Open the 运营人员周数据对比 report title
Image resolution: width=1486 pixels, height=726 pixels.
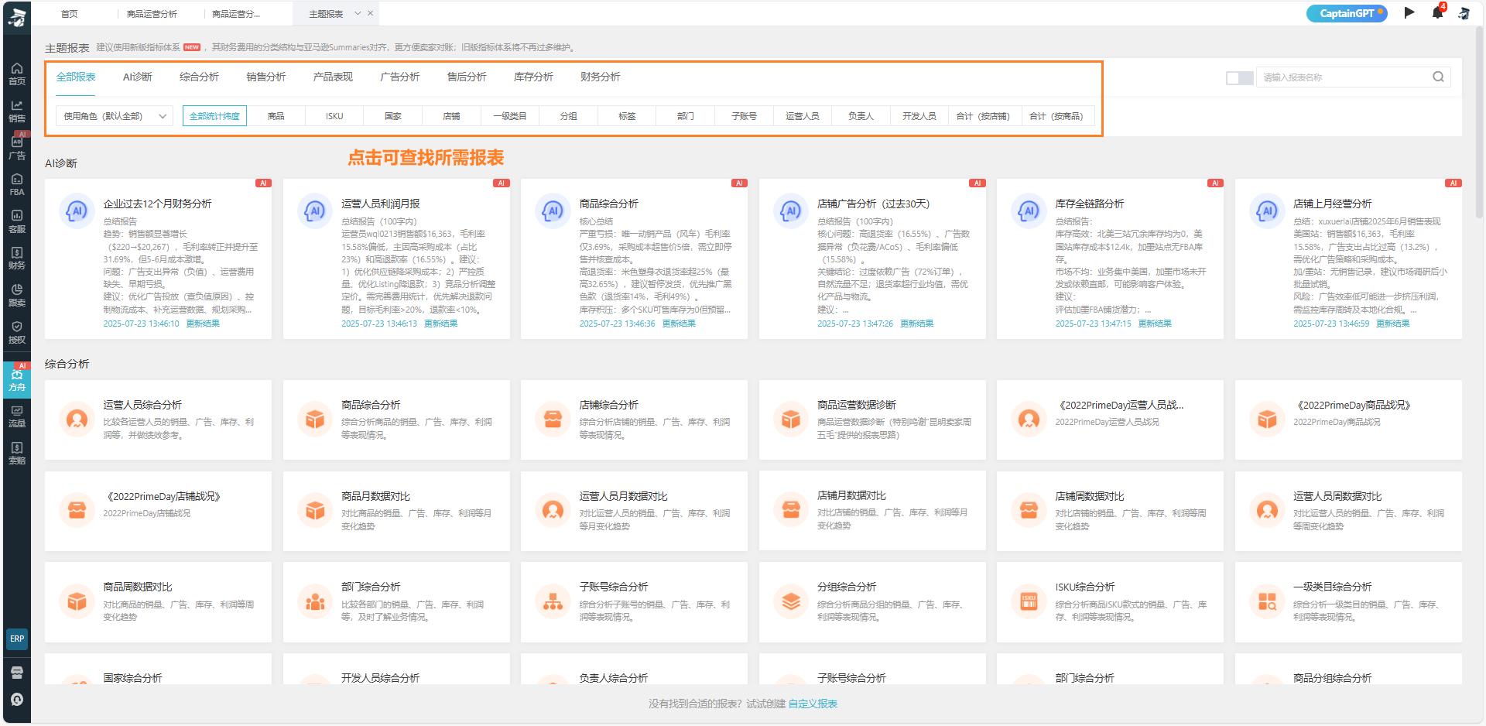pyautogui.click(x=1337, y=496)
